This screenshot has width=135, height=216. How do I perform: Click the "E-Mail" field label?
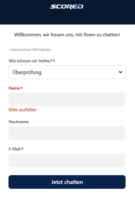(x=15, y=149)
